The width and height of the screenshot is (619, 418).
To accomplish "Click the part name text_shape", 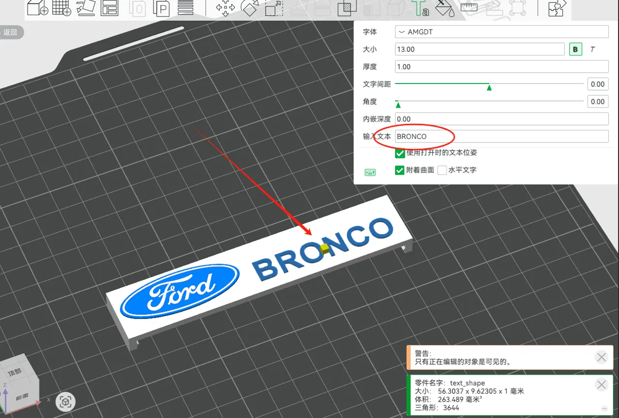I will [467, 383].
